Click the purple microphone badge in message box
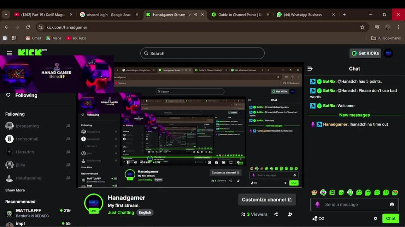 [x=318, y=205]
